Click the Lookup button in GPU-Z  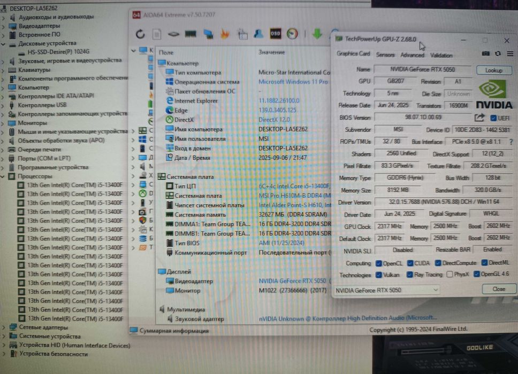tap(494, 70)
